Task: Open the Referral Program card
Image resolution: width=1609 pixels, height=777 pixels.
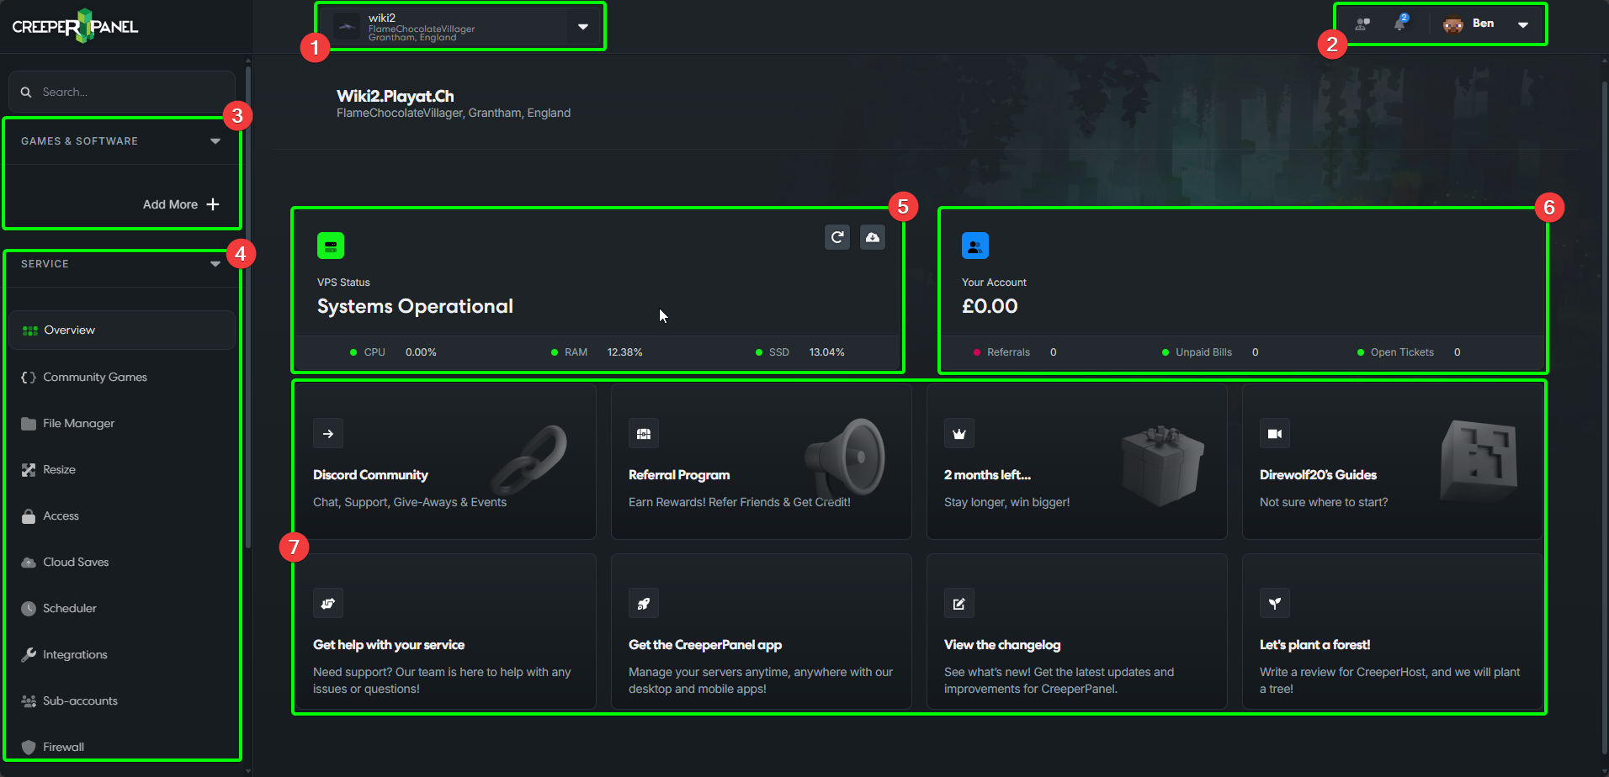Action: (762, 462)
